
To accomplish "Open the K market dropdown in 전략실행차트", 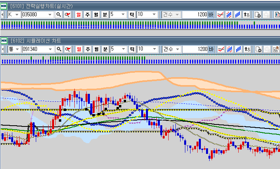I will (x=17, y=15).
